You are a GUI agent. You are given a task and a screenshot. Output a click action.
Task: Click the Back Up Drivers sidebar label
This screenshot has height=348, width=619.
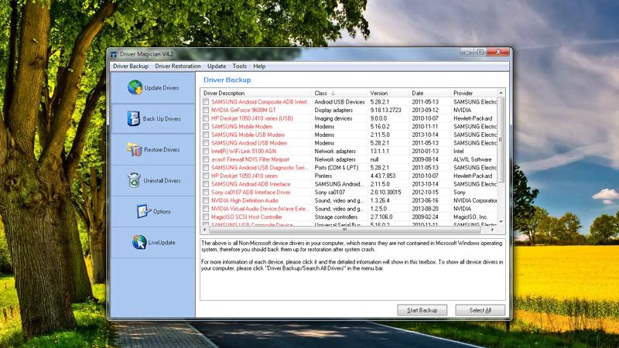(162, 118)
